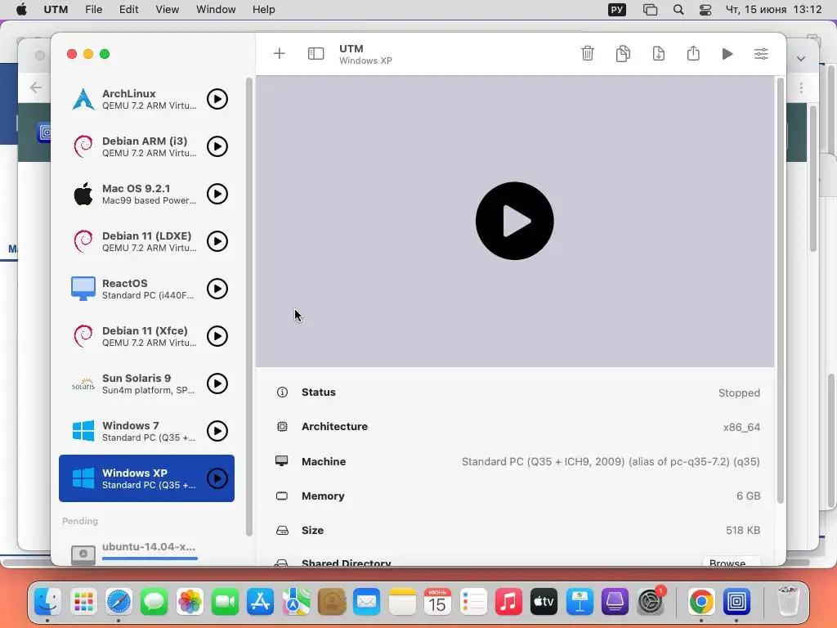
Task: Open the File menu
Action: (93, 10)
